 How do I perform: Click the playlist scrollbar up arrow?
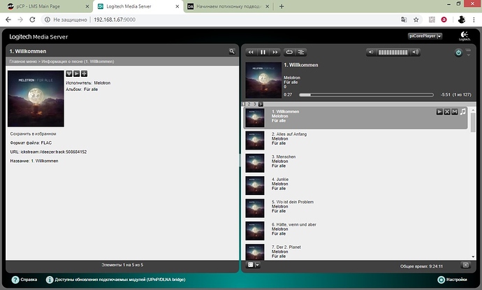(x=473, y=110)
